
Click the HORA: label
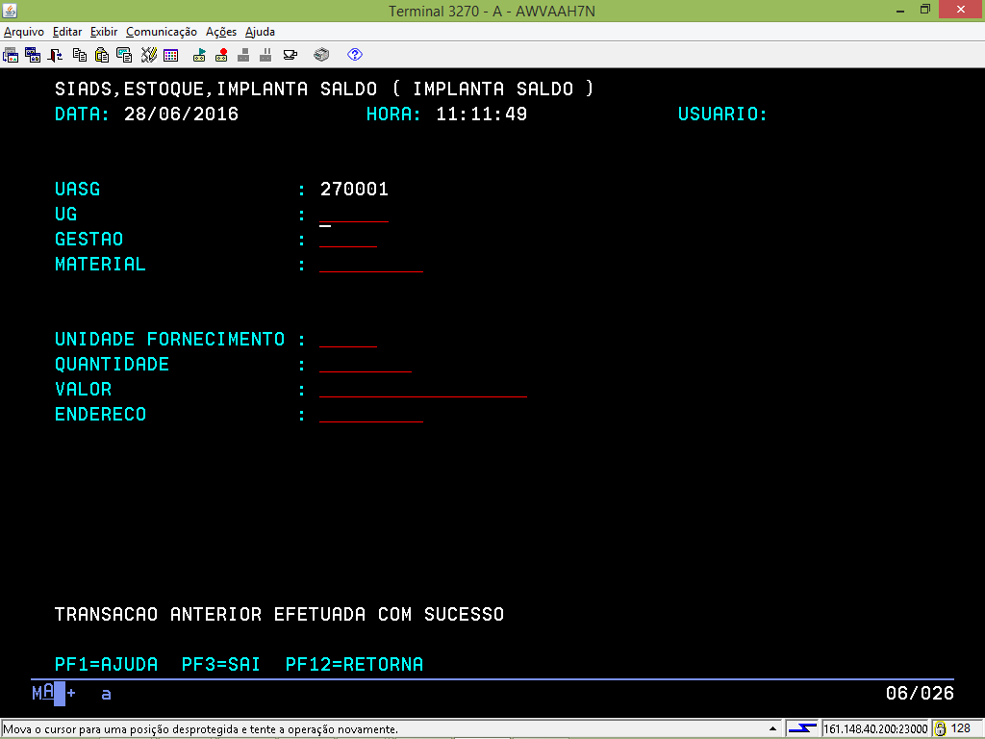pyautogui.click(x=394, y=114)
